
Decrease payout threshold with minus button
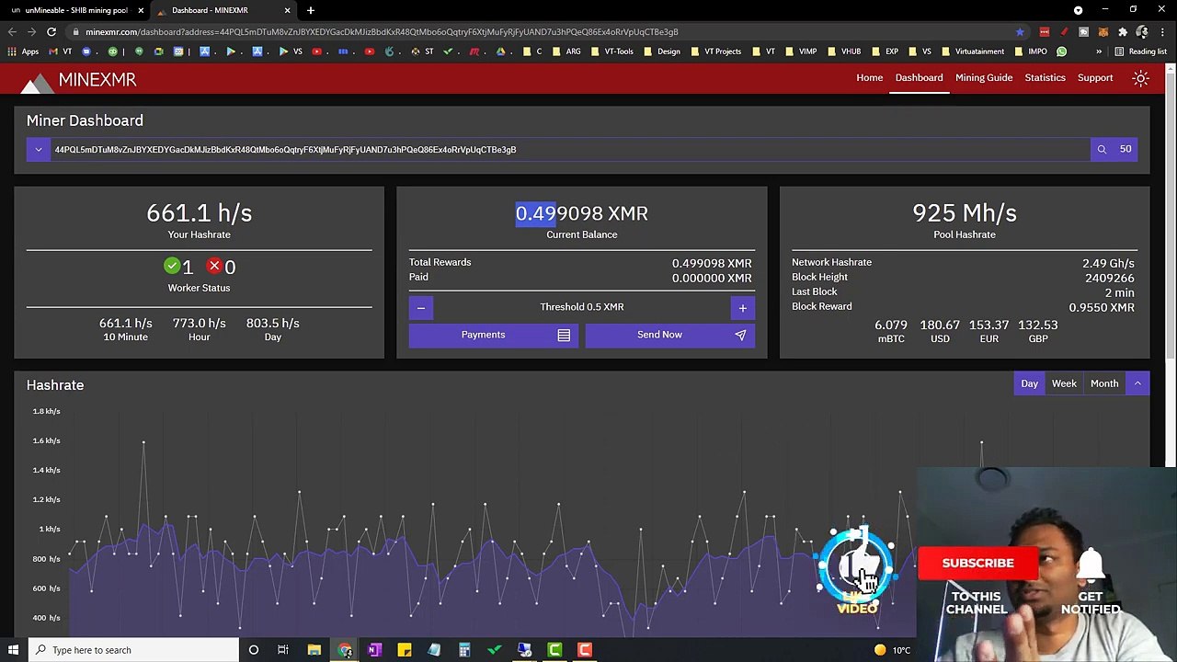click(421, 308)
